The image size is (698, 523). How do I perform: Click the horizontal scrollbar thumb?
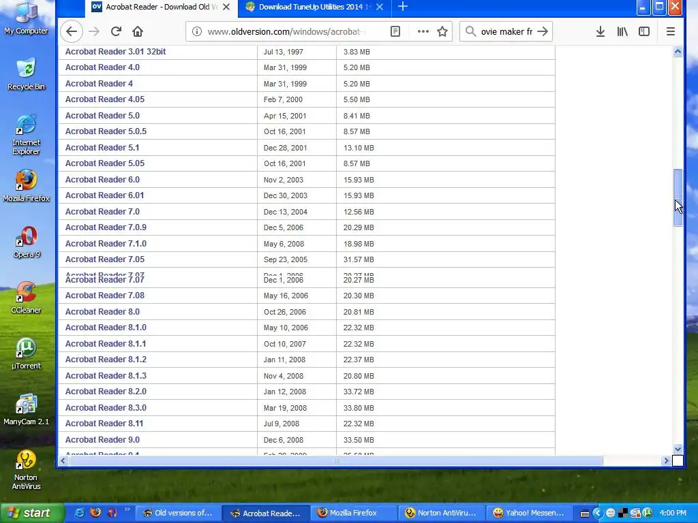pos(336,461)
